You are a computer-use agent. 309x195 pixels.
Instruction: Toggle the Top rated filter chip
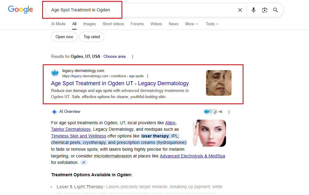pyautogui.click(x=92, y=37)
